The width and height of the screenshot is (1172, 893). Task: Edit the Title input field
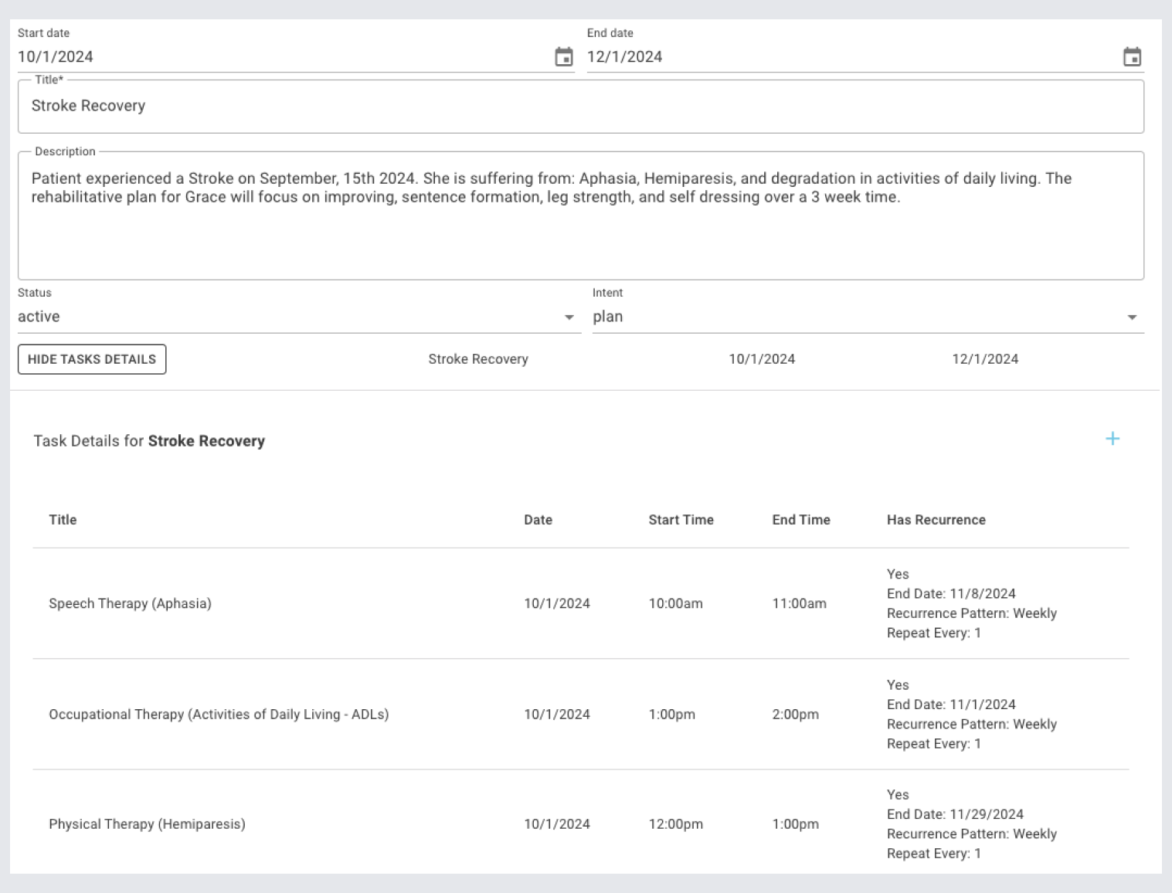tap(579, 106)
